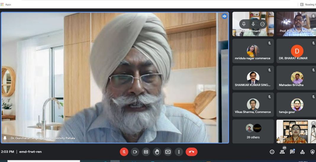This screenshot has width=316, height=162.
Task: Open the three-dot more options menu
Action: (x=179, y=152)
